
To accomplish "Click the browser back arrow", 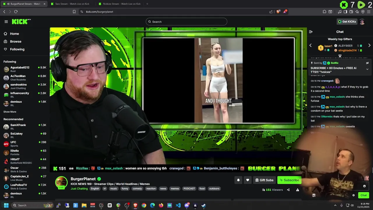I will tap(4, 12).
